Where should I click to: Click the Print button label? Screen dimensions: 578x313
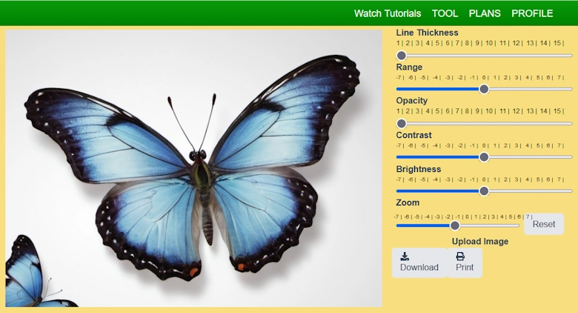point(465,268)
